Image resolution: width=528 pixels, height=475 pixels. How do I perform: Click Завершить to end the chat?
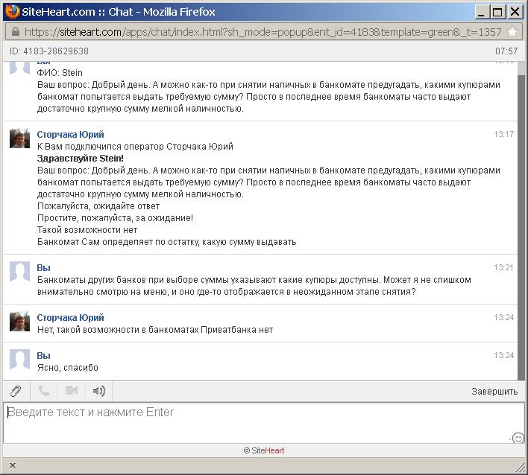[x=494, y=391]
